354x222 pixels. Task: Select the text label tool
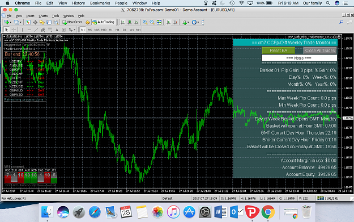click(x=63, y=30)
